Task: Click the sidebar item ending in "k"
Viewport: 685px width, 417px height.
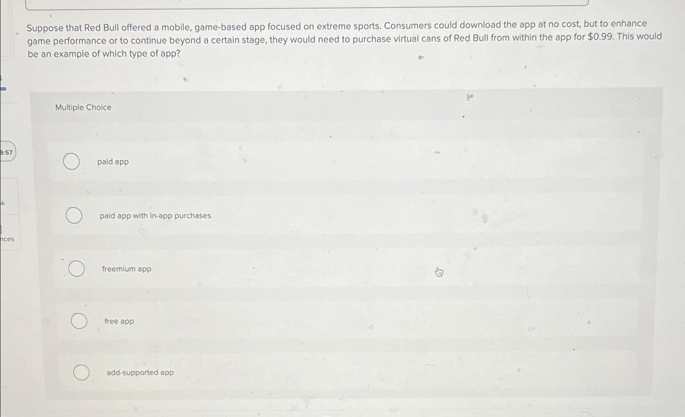Action: [3, 203]
